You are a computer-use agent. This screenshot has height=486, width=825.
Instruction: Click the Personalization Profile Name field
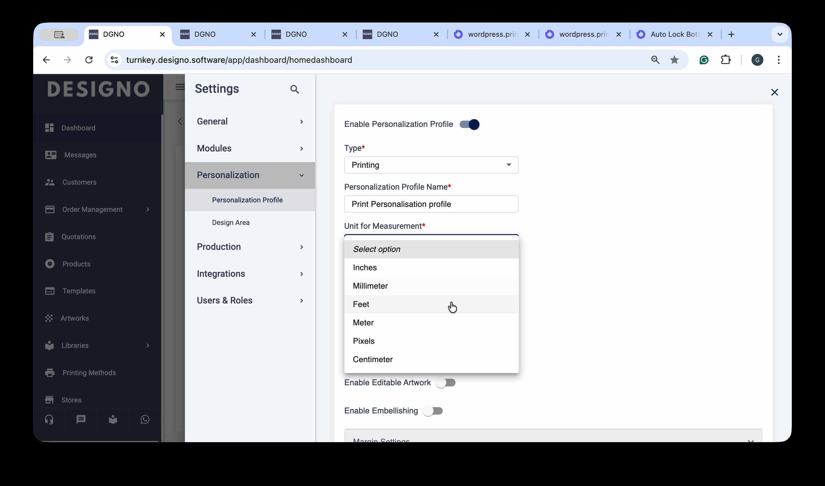(x=431, y=204)
